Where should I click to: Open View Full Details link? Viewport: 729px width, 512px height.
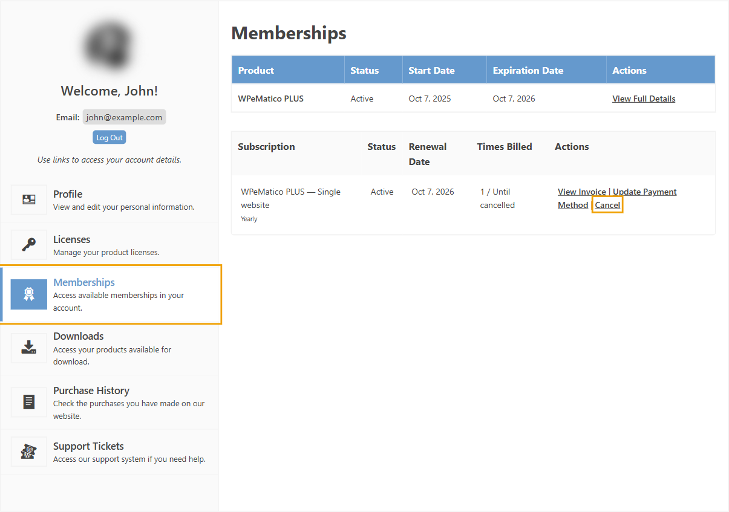[644, 99]
